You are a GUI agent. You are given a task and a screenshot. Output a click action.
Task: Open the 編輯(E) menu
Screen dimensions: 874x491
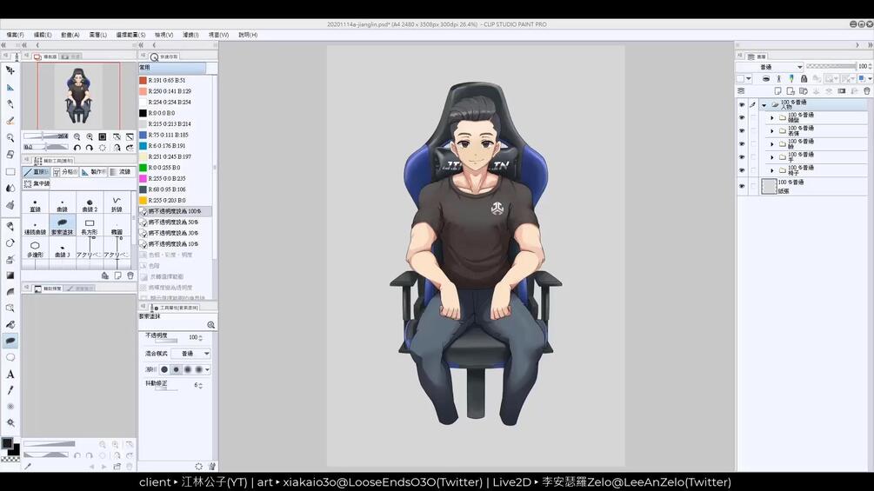pyautogui.click(x=43, y=35)
